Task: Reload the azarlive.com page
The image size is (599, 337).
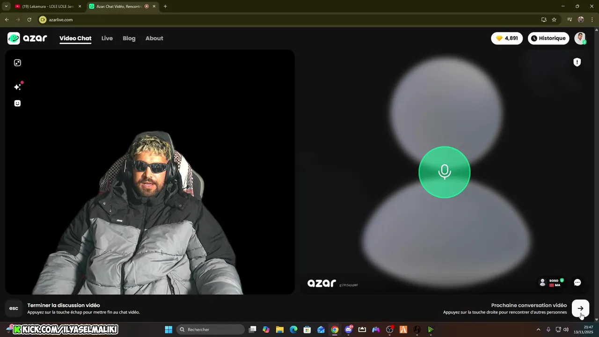Action: click(29, 20)
